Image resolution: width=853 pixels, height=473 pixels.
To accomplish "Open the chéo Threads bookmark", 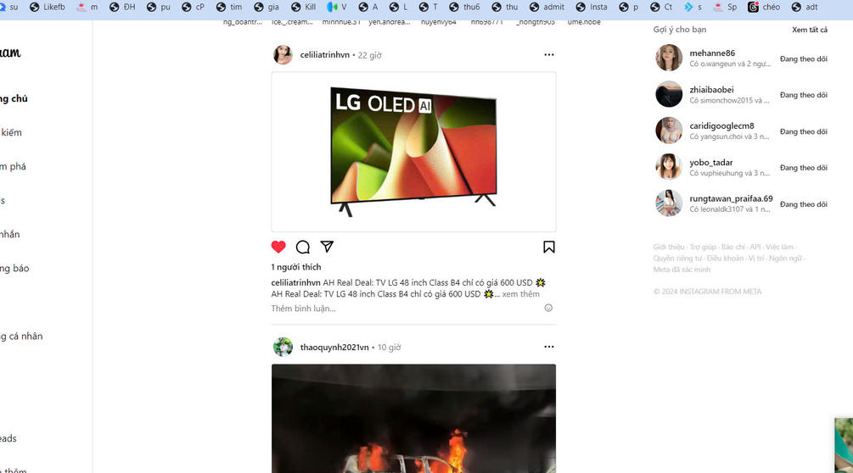I will (765, 7).
